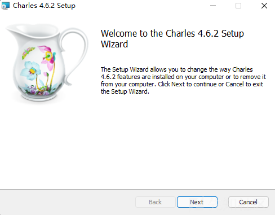Click the Charles pitcher logo image
Image resolution: width=275 pixels, height=215 pixels.
(x=47, y=63)
